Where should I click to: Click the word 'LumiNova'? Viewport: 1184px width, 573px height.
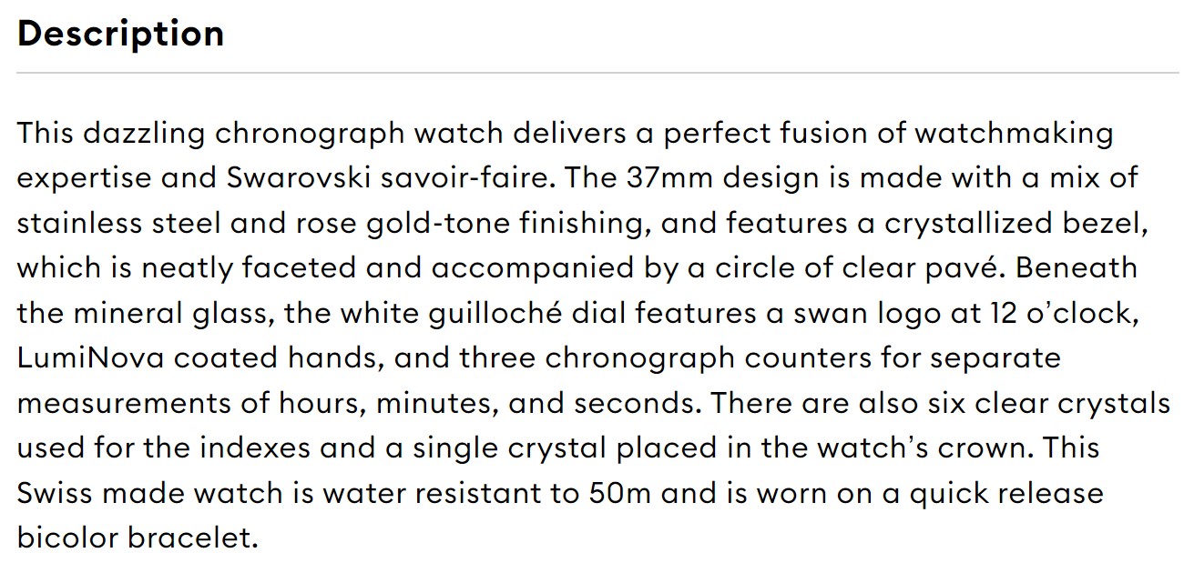click(x=91, y=358)
